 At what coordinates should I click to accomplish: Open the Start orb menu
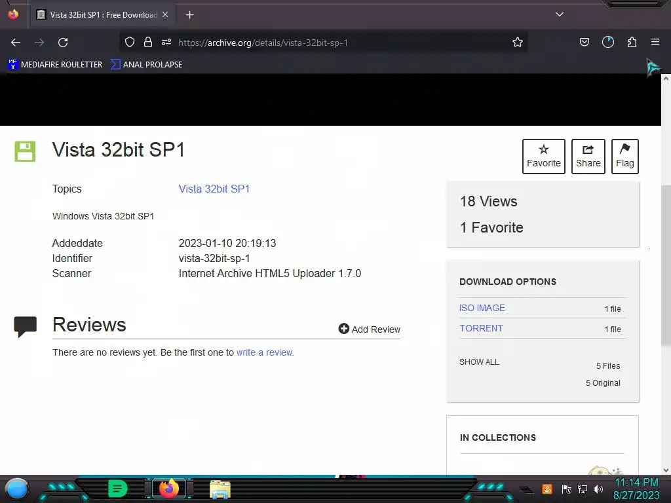pyautogui.click(x=17, y=489)
